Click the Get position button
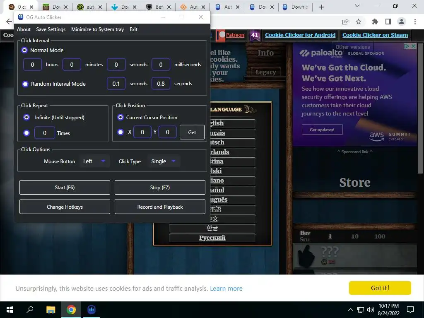This screenshot has width=424, height=318. [192, 132]
